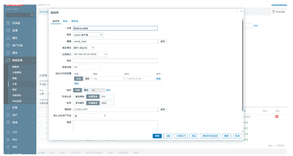This screenshot has height=156, width=293.
Task: Expand the 监测 menu chevron
Action: pos(33,31)
